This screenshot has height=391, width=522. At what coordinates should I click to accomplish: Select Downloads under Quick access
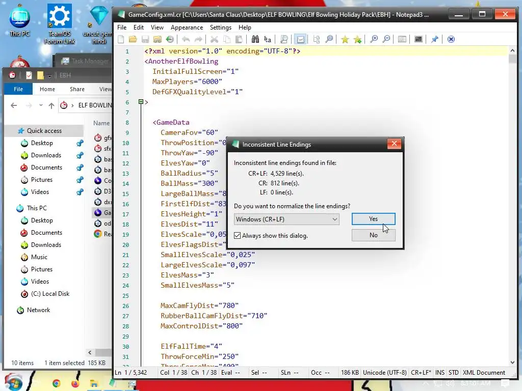[x=46, y=155]
